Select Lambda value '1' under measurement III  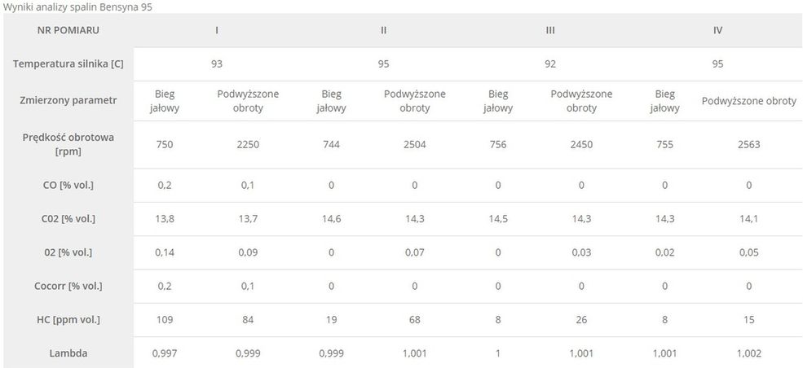(x=498, y=353)
